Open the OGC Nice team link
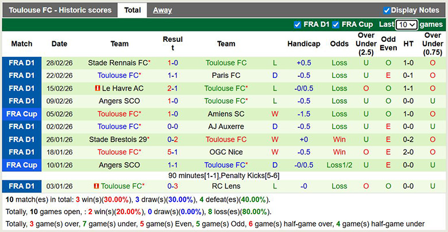 [226, 152]
